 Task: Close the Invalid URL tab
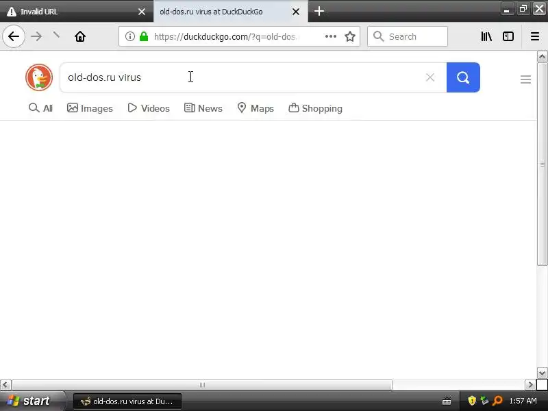(142, 12)
